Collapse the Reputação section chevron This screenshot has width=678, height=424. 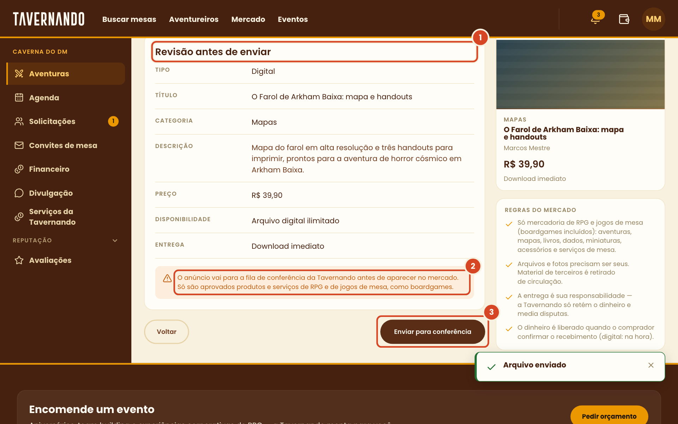(x=115, y=241)
